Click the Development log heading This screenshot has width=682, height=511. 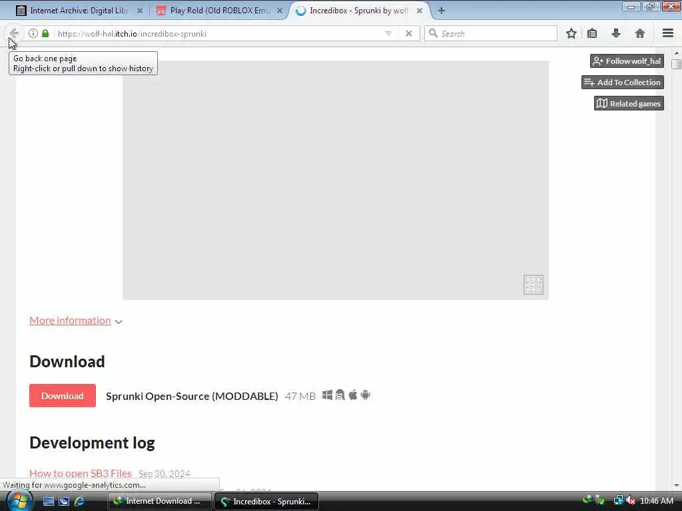point(92,442)
